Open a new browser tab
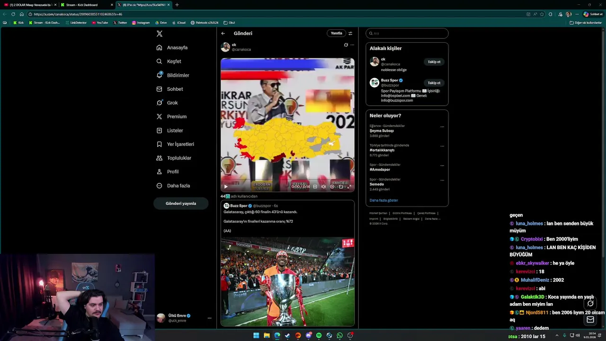Image resolution: width=606 pixels, height=341 pixels. [177, 5]
